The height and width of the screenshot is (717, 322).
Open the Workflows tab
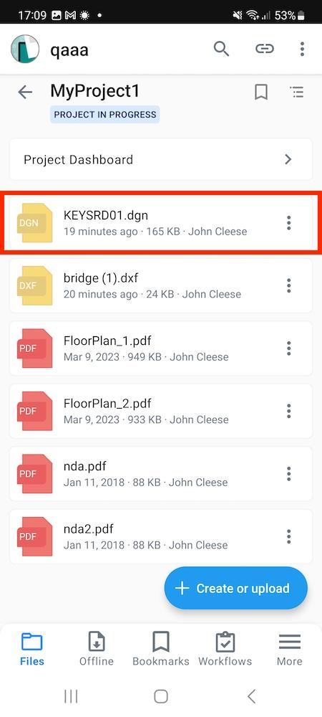coord(225,649)
